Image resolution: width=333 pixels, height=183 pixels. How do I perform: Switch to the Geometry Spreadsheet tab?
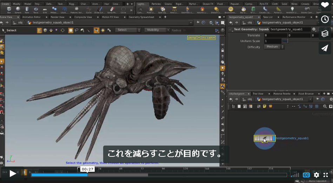(141, 17)
